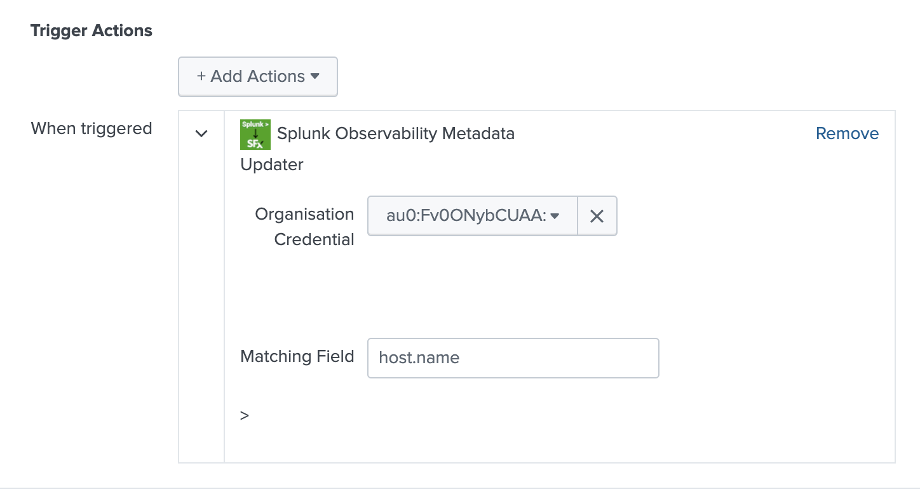Click the narrow column holding the collapse chevron
Image resolution: width=920 pixels, height=494 pixels.
[201, 286]
